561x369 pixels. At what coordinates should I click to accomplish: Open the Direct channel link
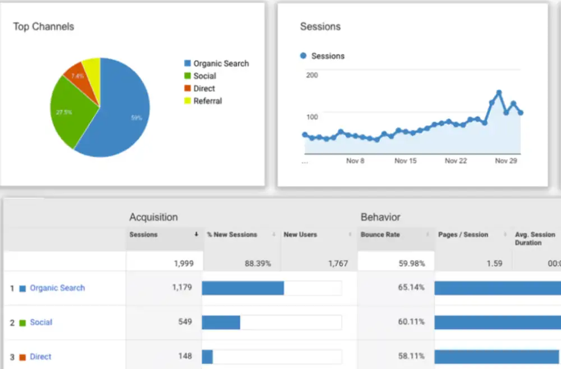[40, 357]
